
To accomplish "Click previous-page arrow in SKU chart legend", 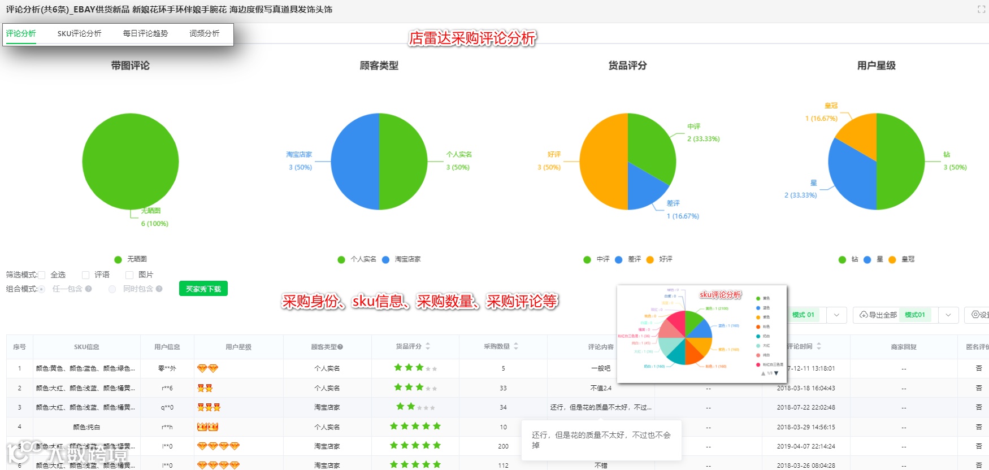I will click(764, 373).
